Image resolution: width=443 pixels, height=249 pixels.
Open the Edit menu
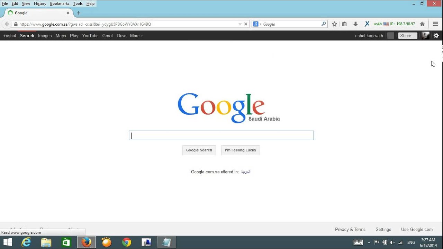pyautogui.click(x=15, y=3)
